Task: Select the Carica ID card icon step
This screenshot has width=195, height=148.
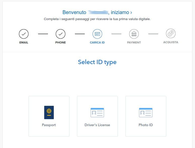Action: [x=97, y=34]
